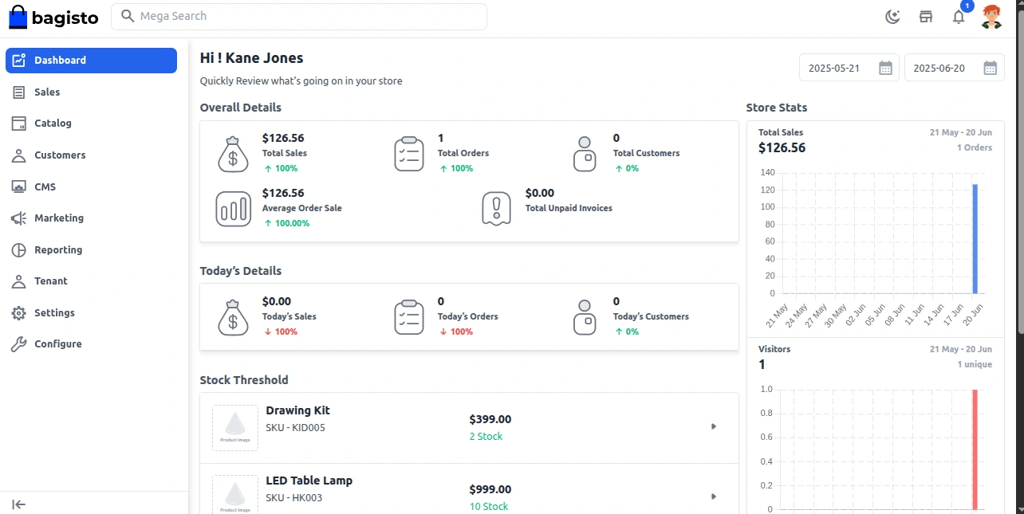Viewport: 1024px width, 514px height.
Task: Expand the LED Table Lamp product arrow
Action: pos(714,497)
